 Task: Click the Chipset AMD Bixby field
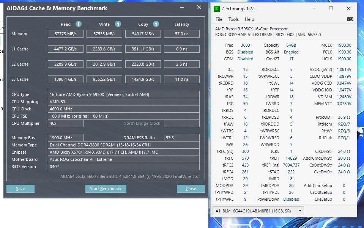coord(123,152)
